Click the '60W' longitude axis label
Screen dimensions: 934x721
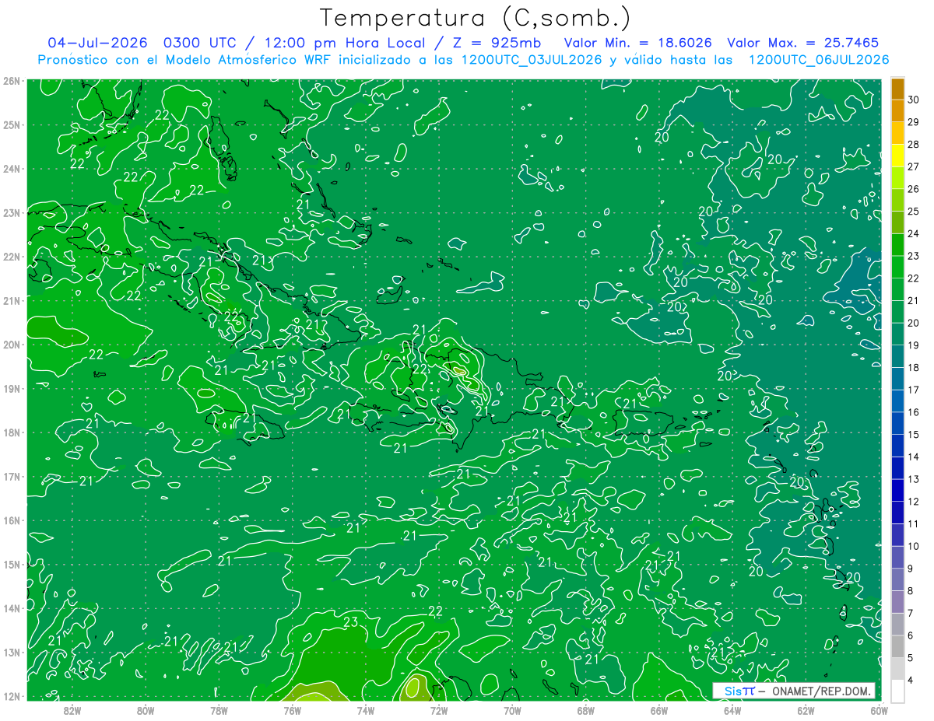[878, 711]
